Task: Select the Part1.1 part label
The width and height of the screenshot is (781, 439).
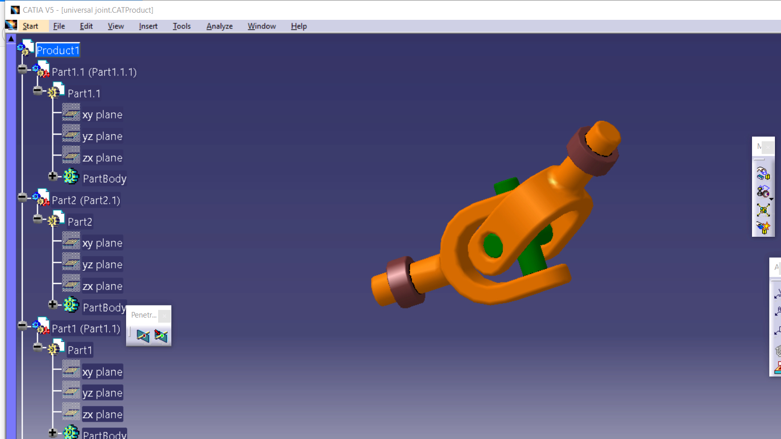Action: (84, 93)
